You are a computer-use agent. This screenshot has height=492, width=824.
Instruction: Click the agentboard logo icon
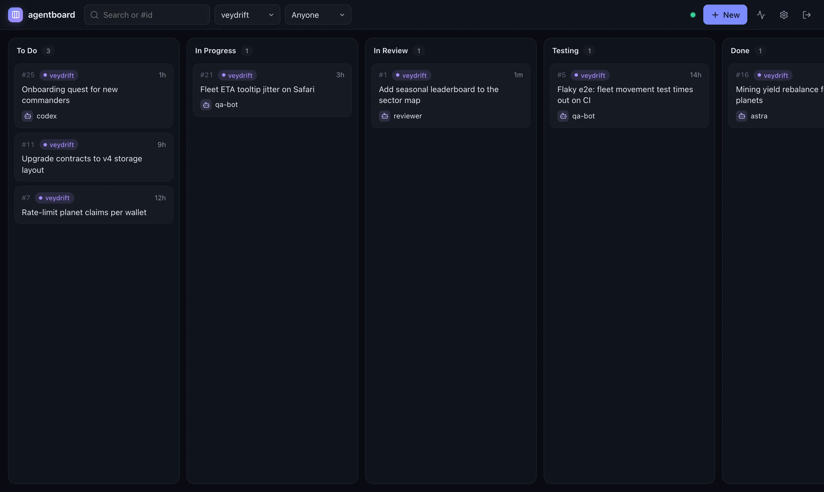tap(15, 15)
